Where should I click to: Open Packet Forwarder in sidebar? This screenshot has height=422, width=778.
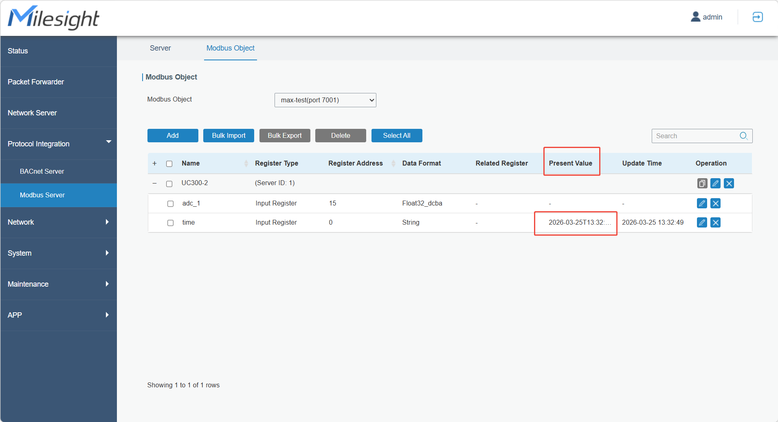[x=59, y=82]
